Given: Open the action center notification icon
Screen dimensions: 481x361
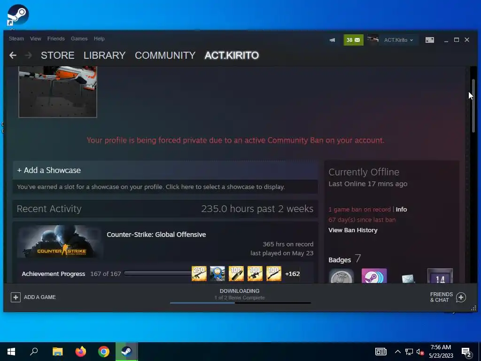Looking at the screenshot, I should tap(466, 353).
